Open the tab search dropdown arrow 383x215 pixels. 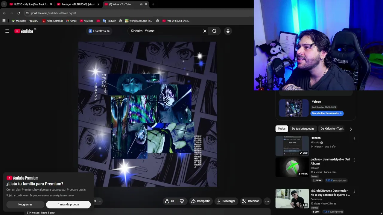4,4
